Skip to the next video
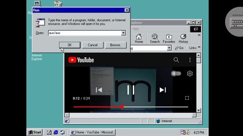The image size is (243, 136). coord(163,90)
